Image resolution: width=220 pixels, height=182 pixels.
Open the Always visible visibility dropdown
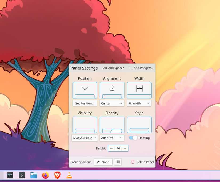tap(85, 138)
